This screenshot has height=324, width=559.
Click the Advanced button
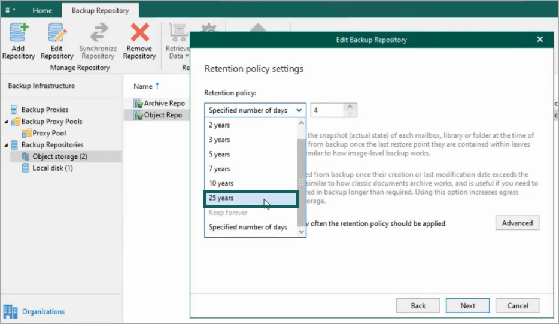point(517,223)
